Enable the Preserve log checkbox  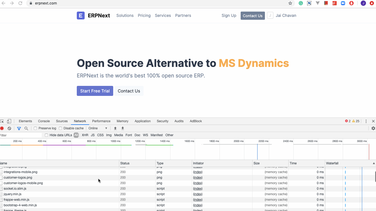35,128
